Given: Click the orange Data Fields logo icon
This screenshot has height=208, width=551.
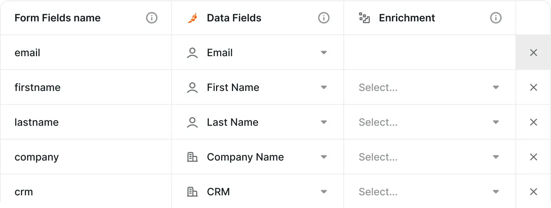Looking at the screenshot, I should point(192,18).
